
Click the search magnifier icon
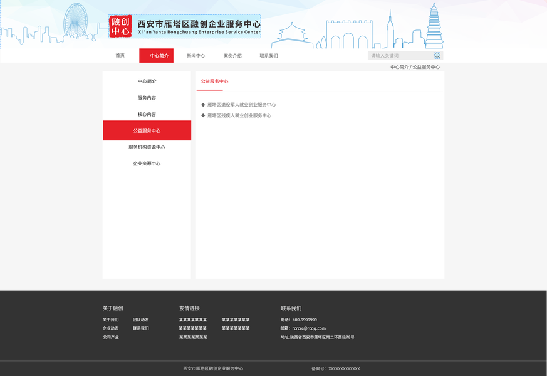pos(437,55)
